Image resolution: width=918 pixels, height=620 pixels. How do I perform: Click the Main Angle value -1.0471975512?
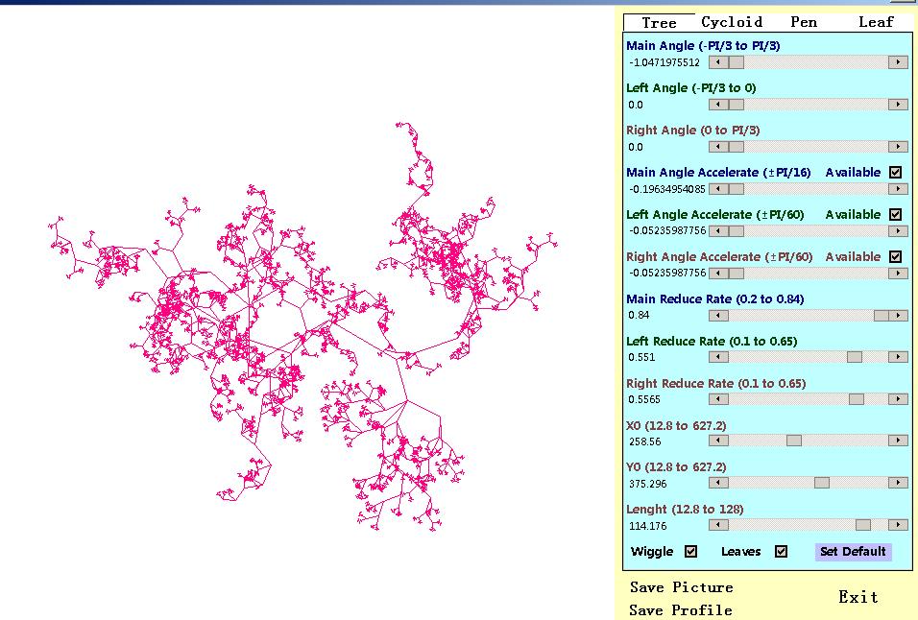[664, 62]
